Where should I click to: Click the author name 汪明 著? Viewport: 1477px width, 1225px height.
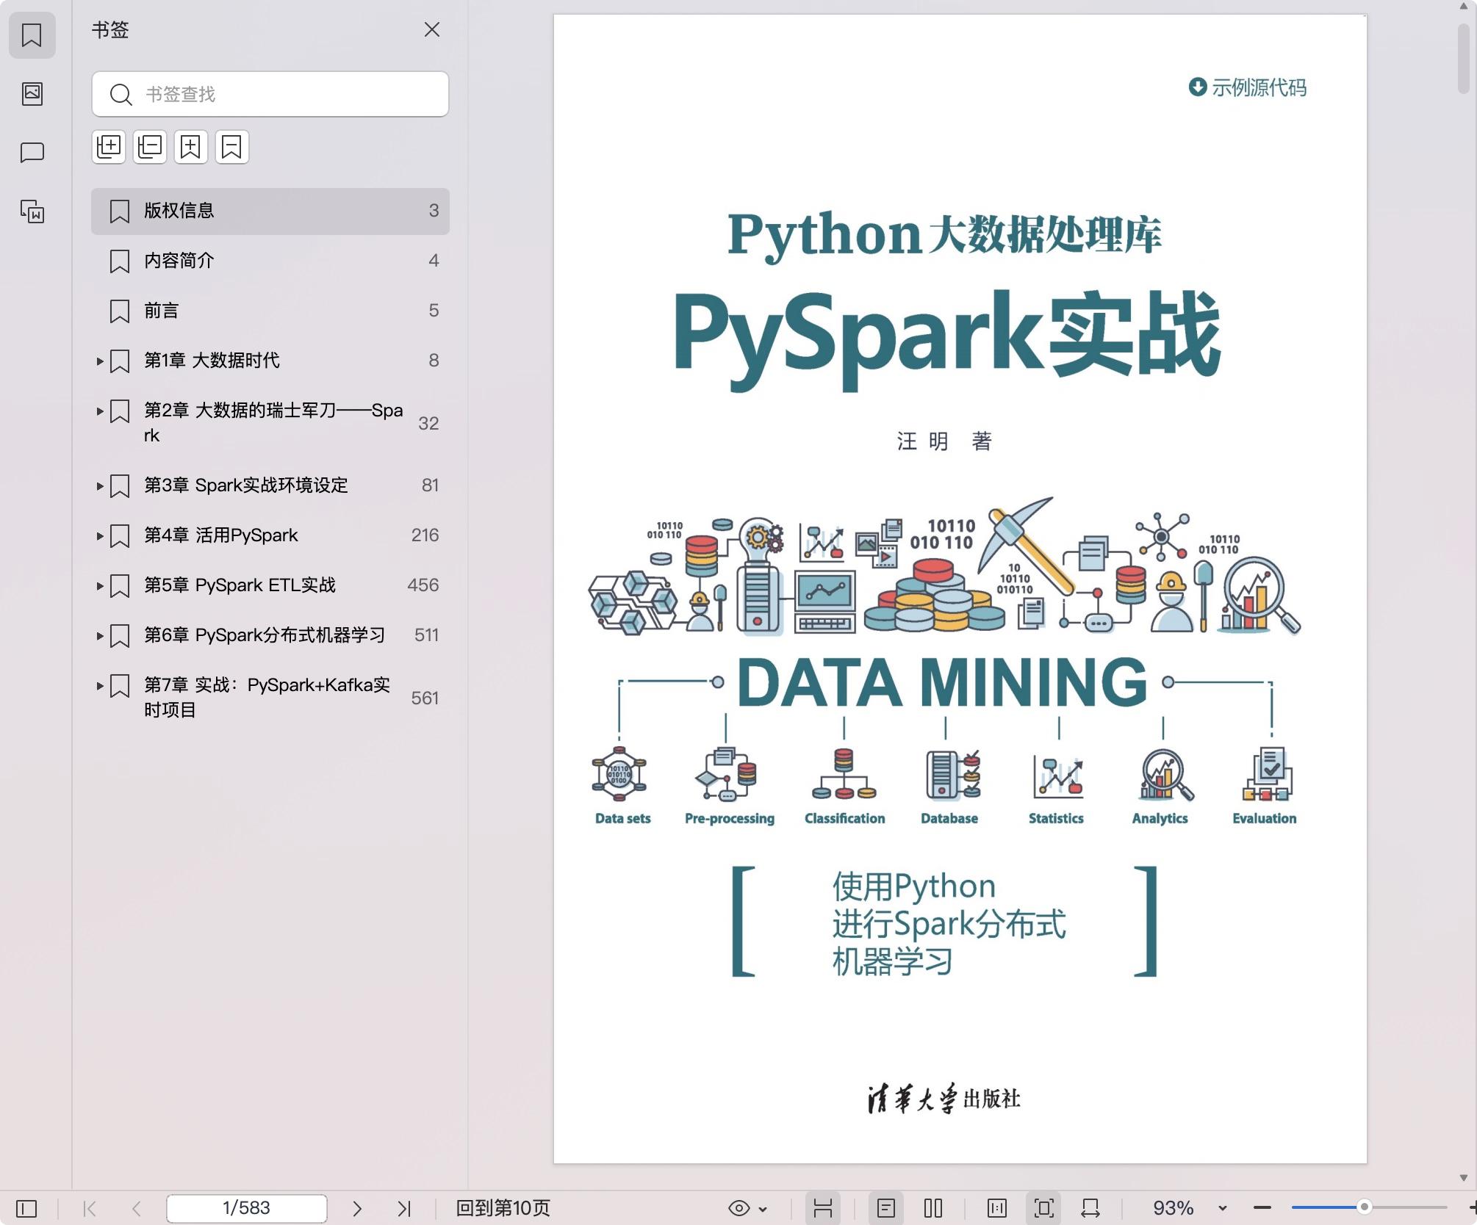(944, 441)
